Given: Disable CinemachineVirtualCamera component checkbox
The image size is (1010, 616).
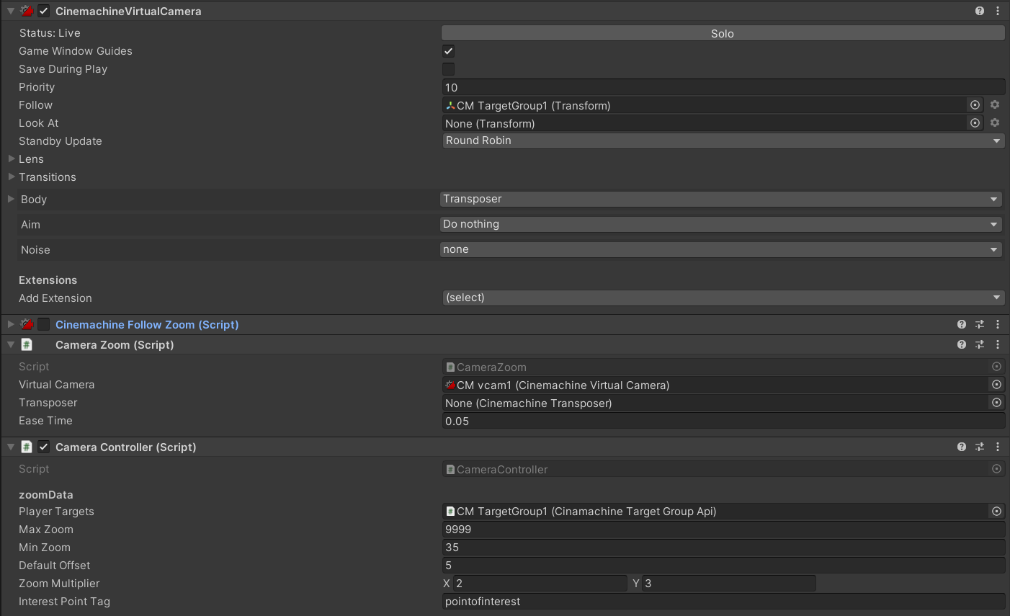Looking at the screenshot, I should (x=44, y=11).
